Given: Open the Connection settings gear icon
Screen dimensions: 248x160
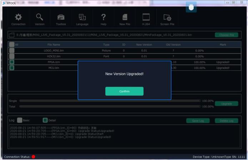Looking at the screenshot, I should (18, 17).
